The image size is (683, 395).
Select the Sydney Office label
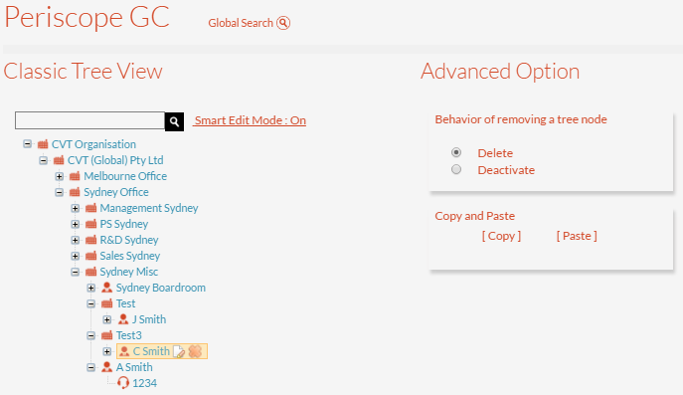point(116,192)
